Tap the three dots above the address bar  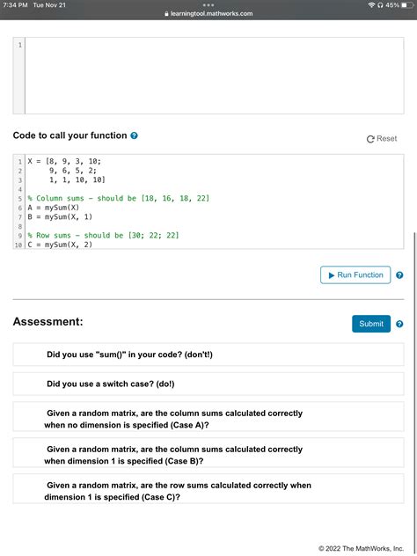(208, 5)
